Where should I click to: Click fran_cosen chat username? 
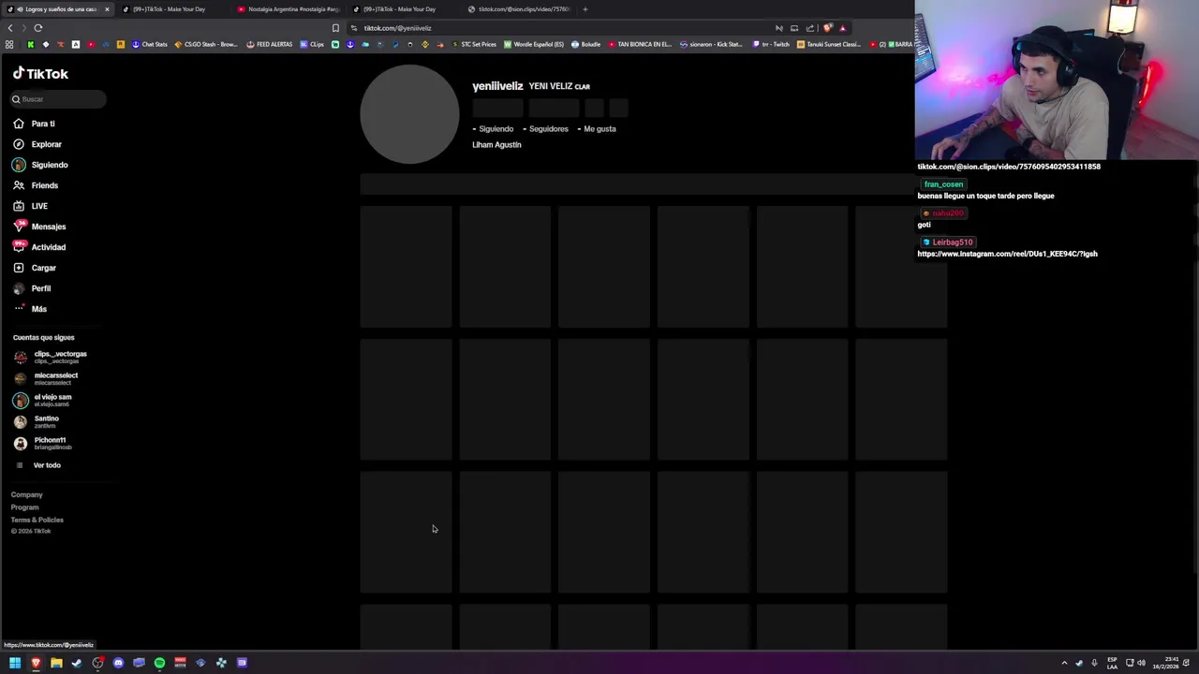(943, 184)
